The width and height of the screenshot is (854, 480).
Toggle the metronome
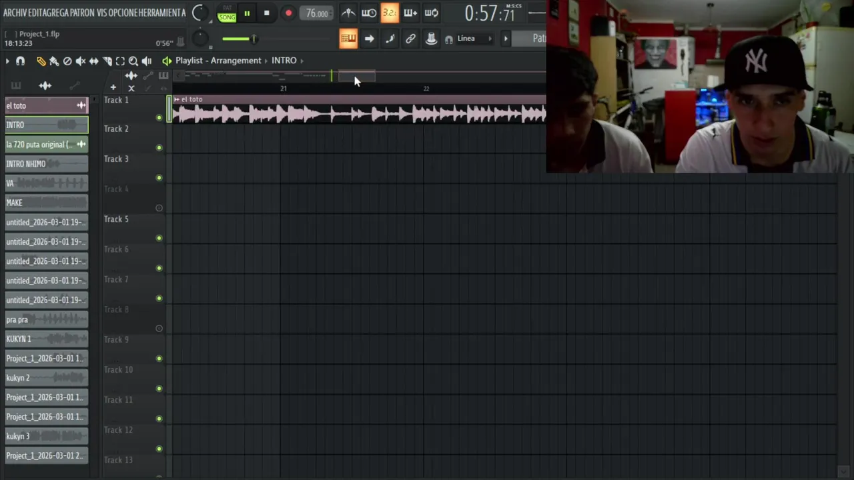tap(348, 13)
